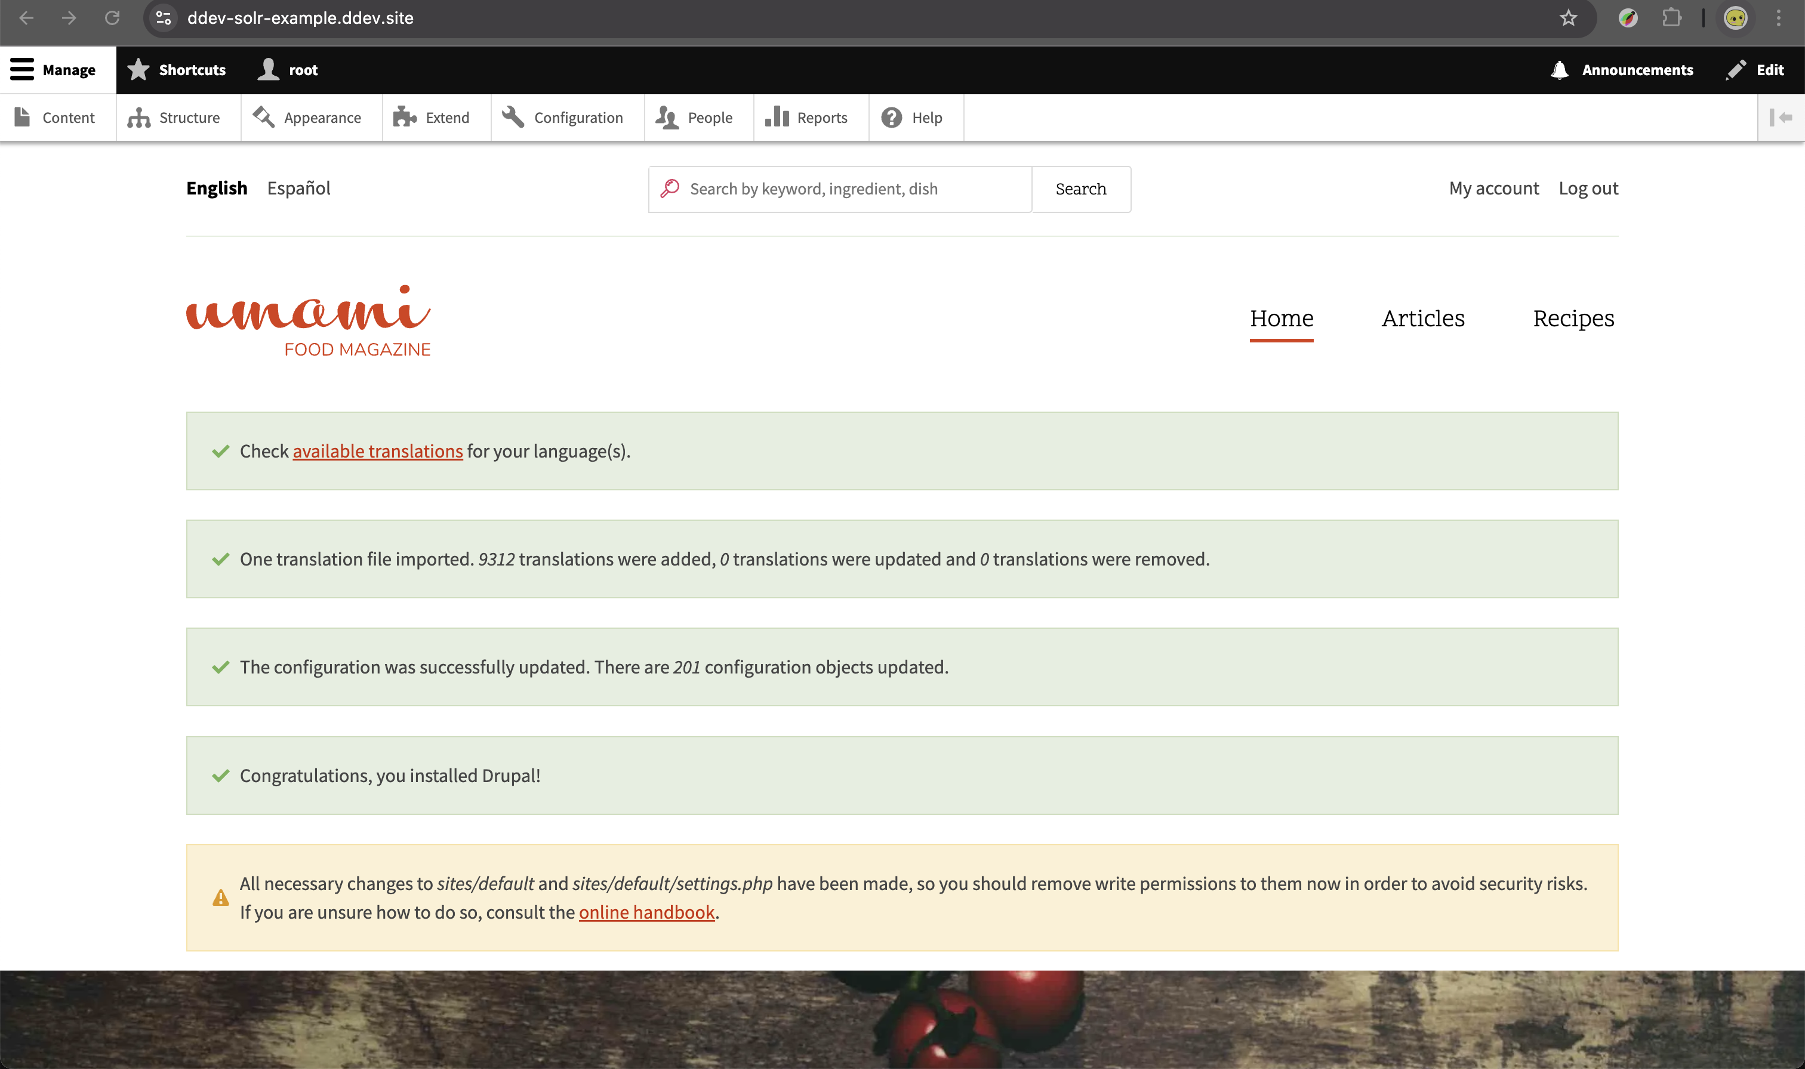Go to the Recipes page
The image size is (1805, 1069).
[1573, 319]
